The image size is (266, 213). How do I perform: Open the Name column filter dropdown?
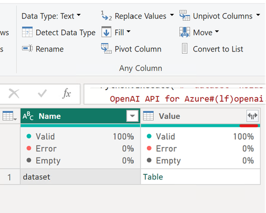(x=132, y=116)
